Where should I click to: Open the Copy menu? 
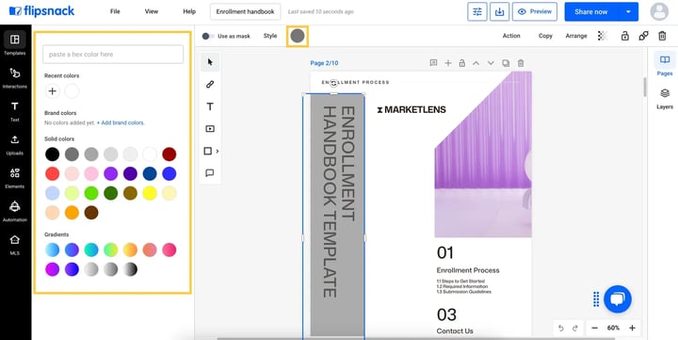(x=545, y=36)
